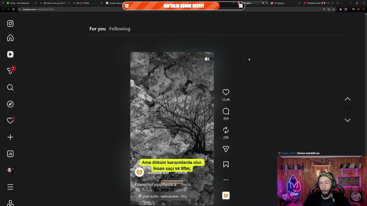
Task: Open the Meta apps icon at sidebar bottom
Action: coord(10,203)
